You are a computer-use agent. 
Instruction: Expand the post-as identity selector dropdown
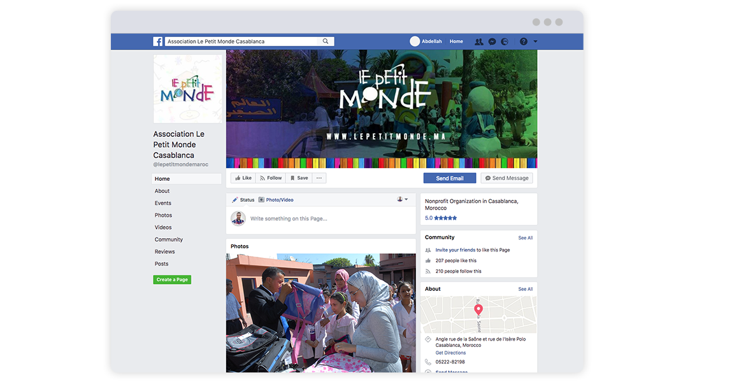pos(403,199)
